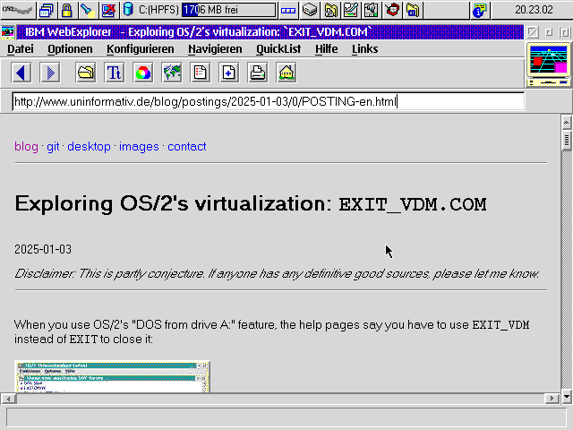Screen dimensions: 573x430
Task: Open document with the folder icon
Action: point(86,73)
